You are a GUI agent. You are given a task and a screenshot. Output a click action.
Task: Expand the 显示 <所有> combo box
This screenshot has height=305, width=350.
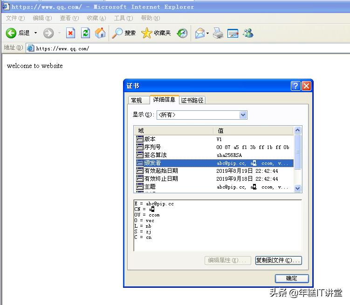coord(243,115)
